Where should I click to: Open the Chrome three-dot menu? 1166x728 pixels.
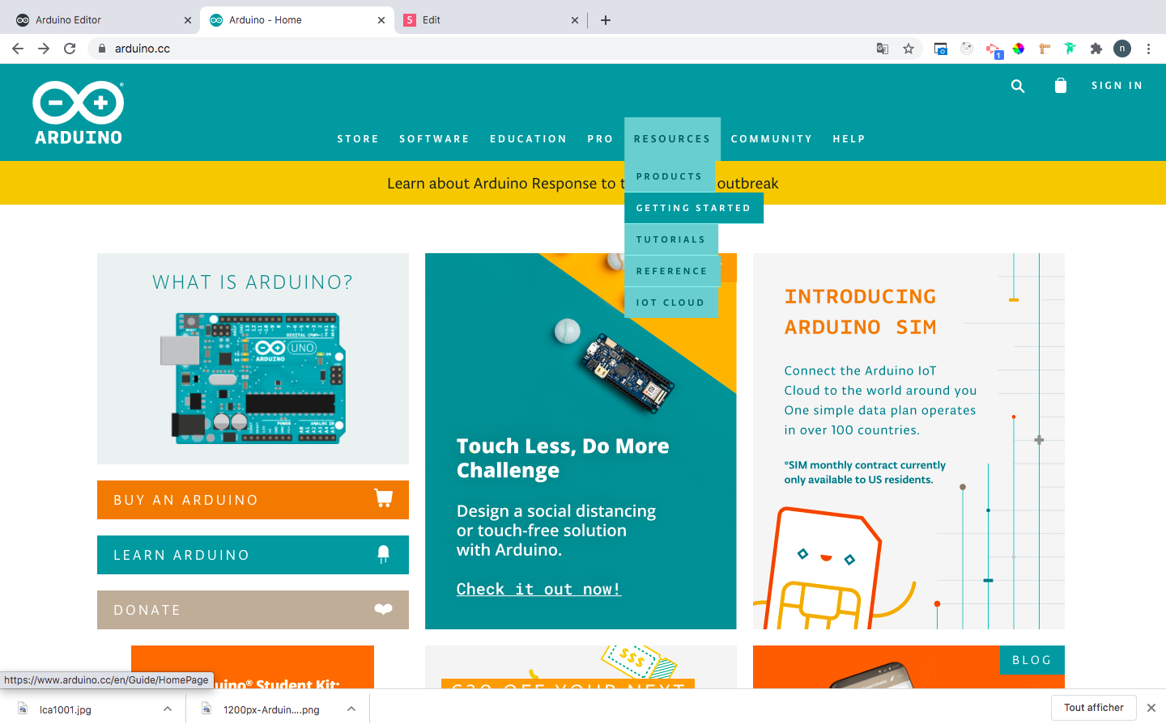tap(1148, 49)
